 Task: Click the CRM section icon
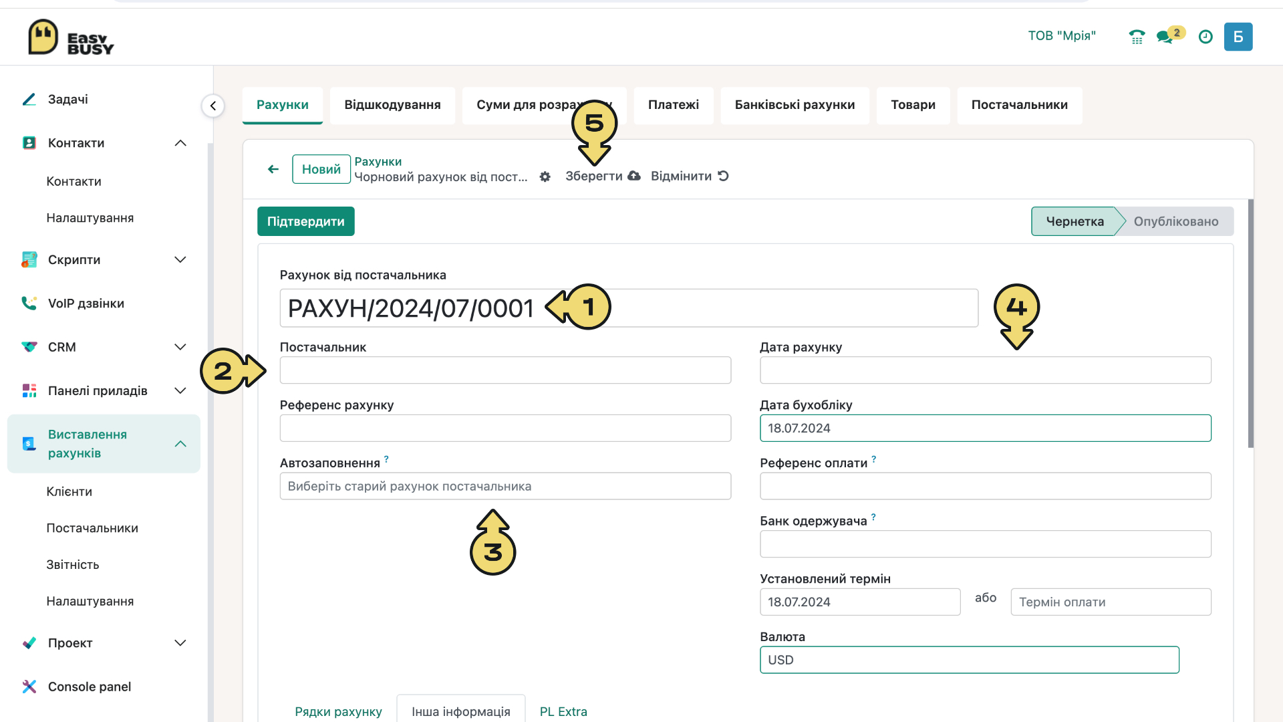click(29, 347)
